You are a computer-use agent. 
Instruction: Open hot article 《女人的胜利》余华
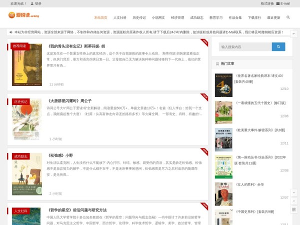(x=250, y=184)
